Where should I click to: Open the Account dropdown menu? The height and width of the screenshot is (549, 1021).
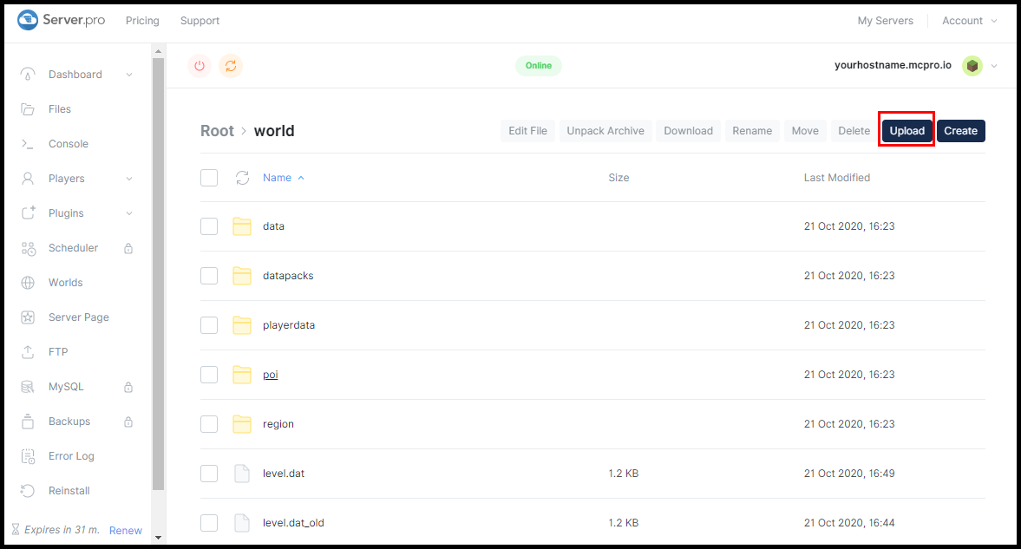click(970, 21)
